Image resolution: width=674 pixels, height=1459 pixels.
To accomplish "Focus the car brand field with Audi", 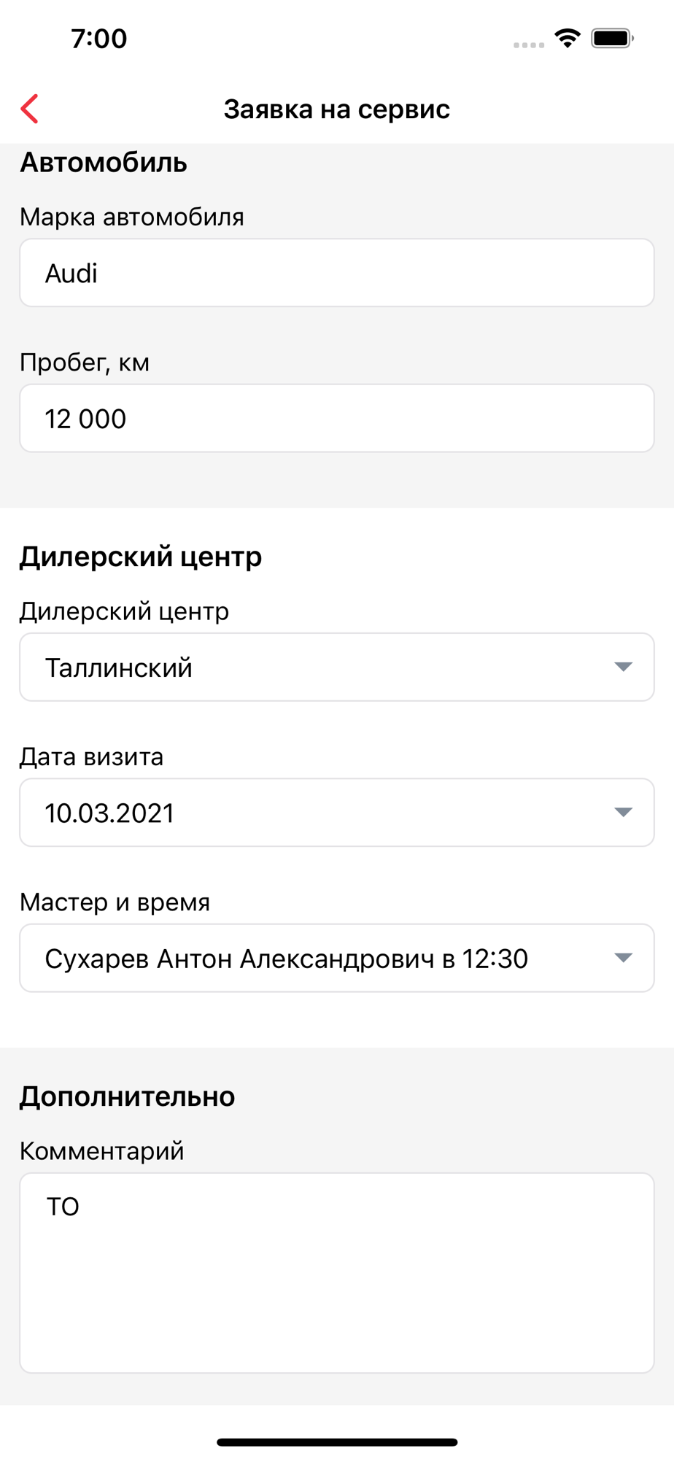I will click(336, 274).
